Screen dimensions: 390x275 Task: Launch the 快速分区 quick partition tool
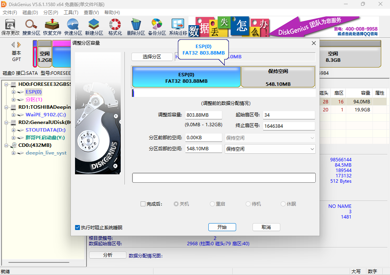point(73,27)
